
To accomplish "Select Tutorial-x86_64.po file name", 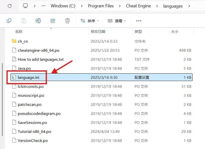I will (x=35, y=132).
